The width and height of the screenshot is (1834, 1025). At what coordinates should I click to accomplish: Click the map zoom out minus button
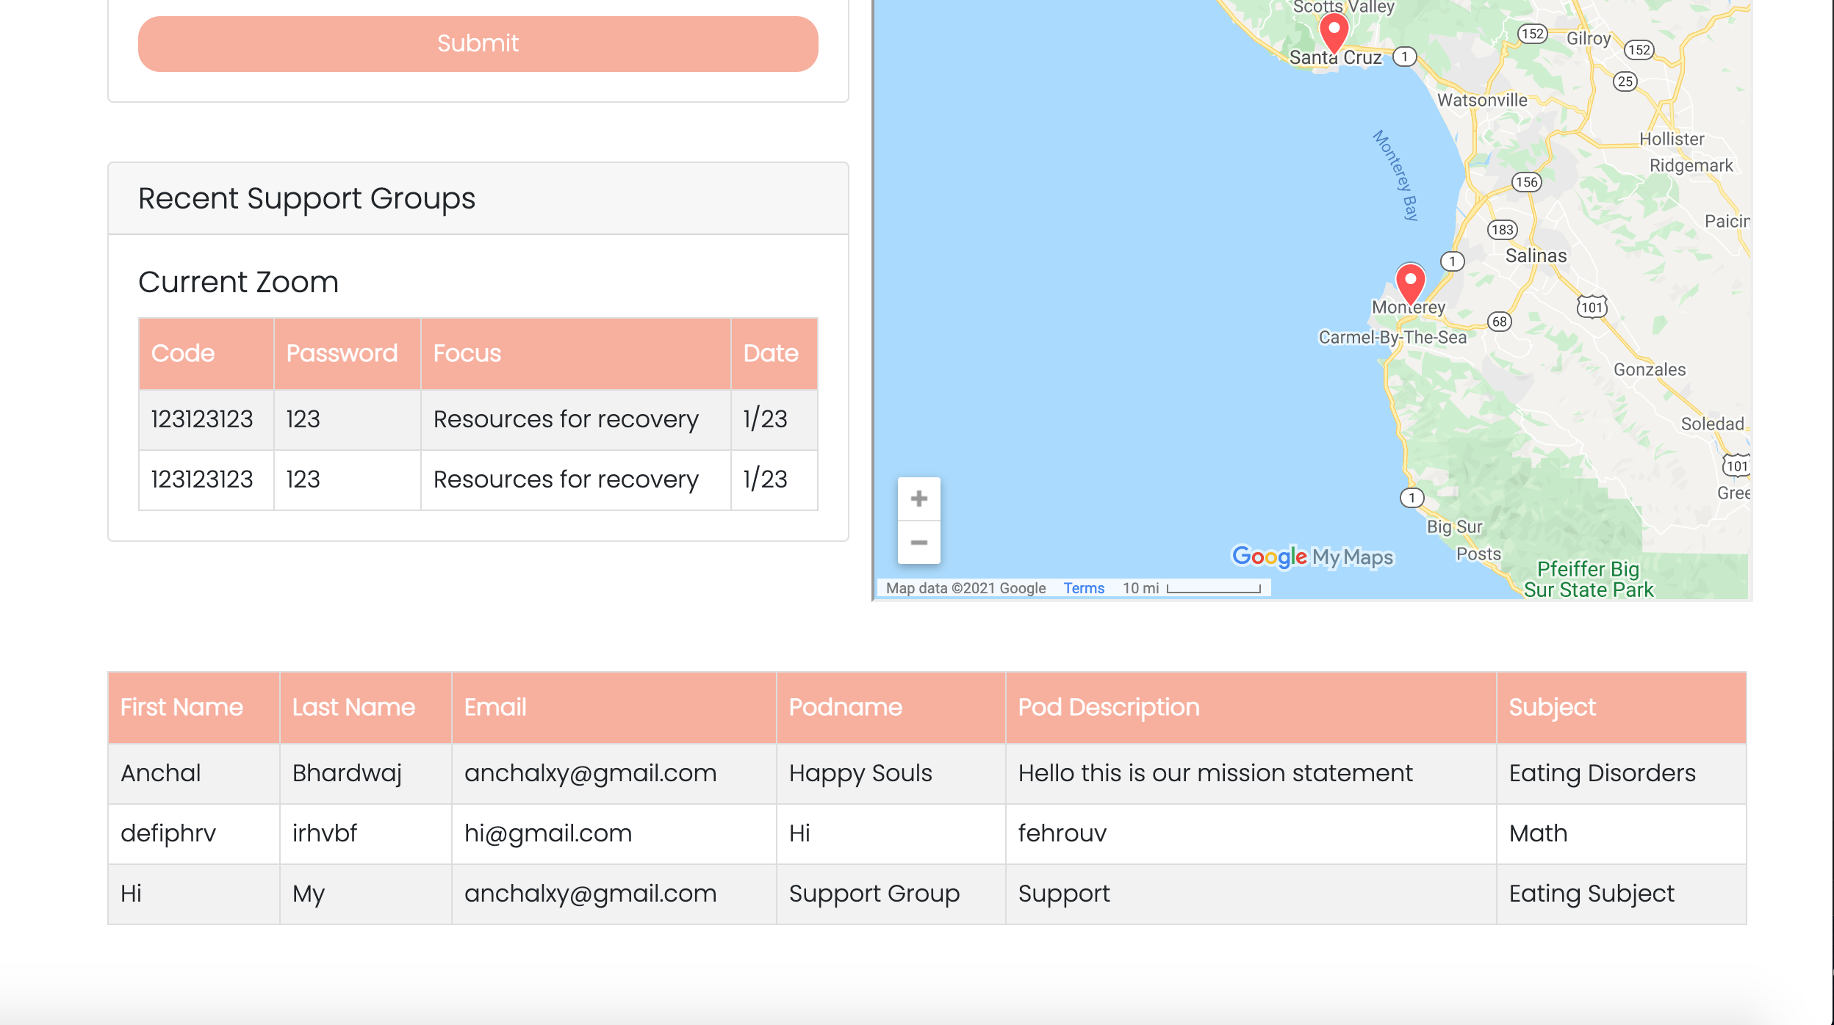918,543
